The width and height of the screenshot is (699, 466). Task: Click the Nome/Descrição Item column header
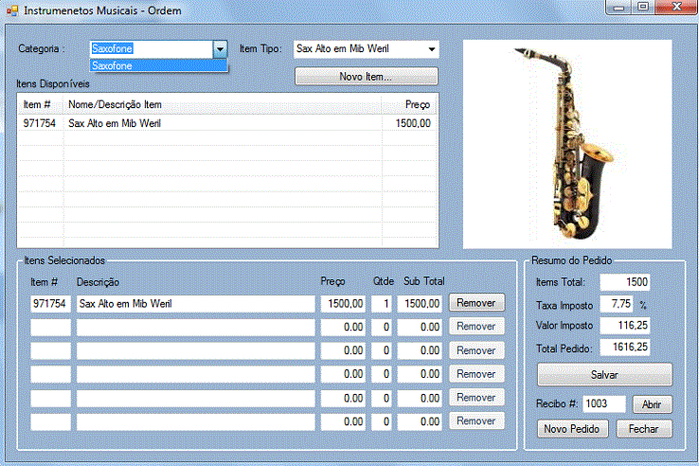pos(222,105)
